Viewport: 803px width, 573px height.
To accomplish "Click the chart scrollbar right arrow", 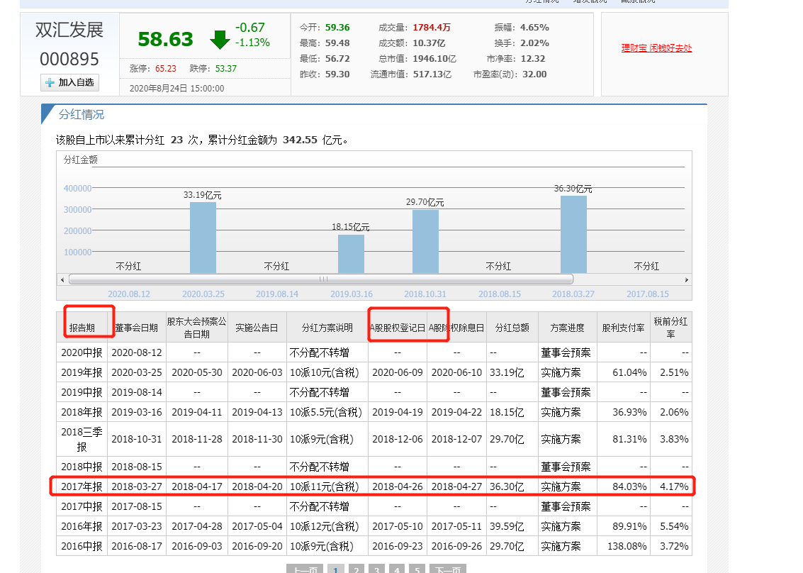I will (687, 280).
